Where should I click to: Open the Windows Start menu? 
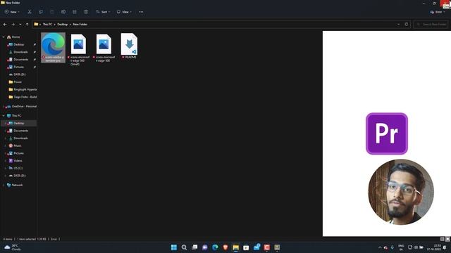[x=174, y=247]
